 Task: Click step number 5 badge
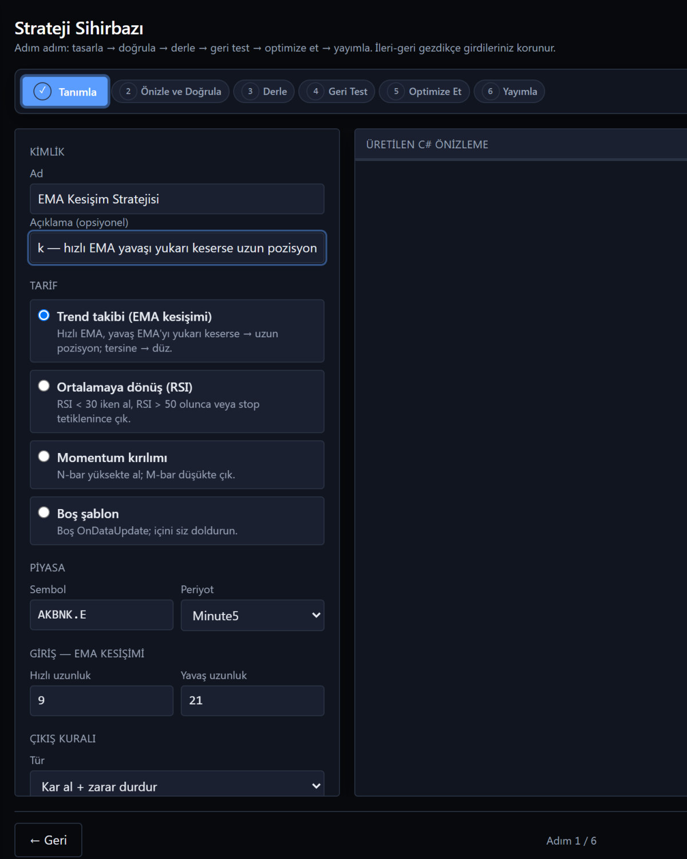point(396,92)
